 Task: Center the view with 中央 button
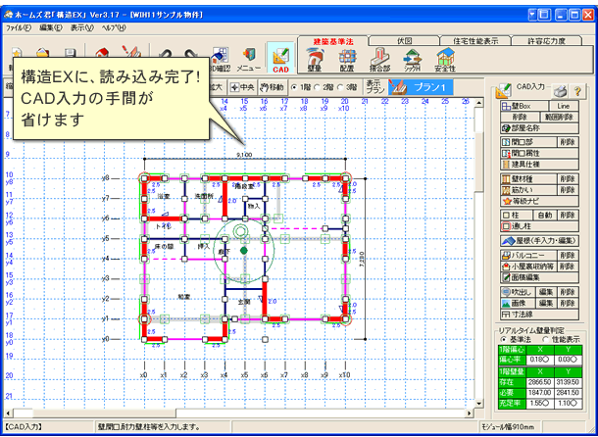[242, 87]
